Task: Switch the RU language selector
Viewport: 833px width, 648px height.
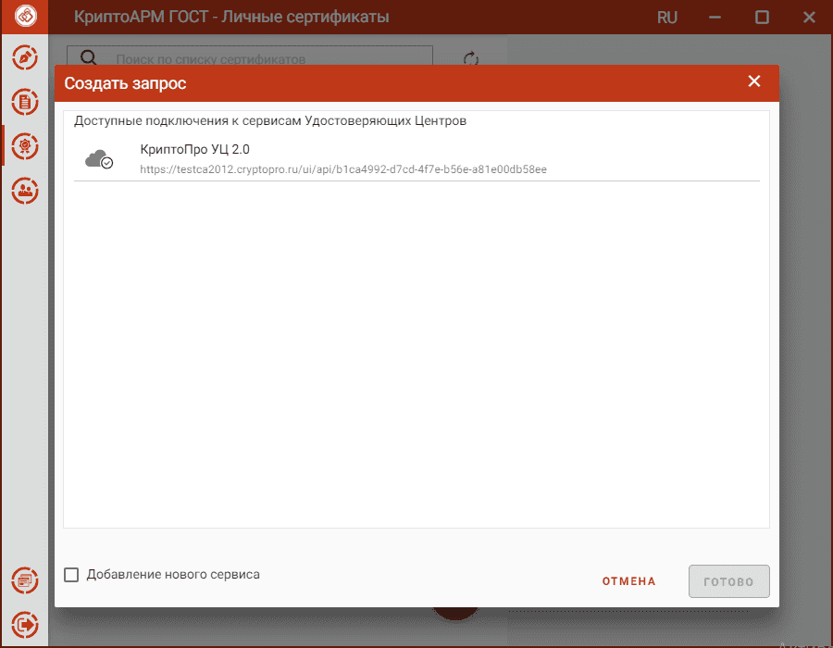Action: (x=667, y=18)
